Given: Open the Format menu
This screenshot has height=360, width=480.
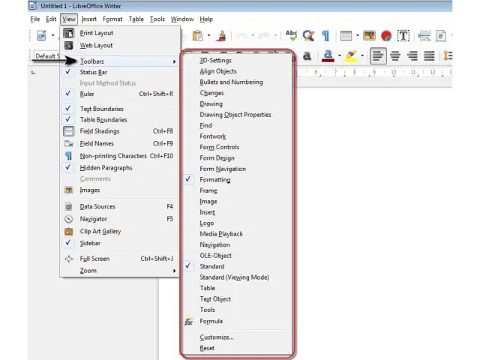Looking at the screenshot, I should click(112, 19).
